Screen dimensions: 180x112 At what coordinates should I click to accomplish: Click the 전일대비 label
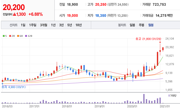[x=7, y=14]
